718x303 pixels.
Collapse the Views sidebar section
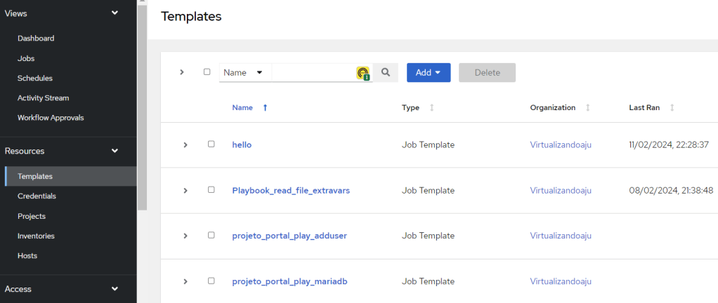coord(115,13)
